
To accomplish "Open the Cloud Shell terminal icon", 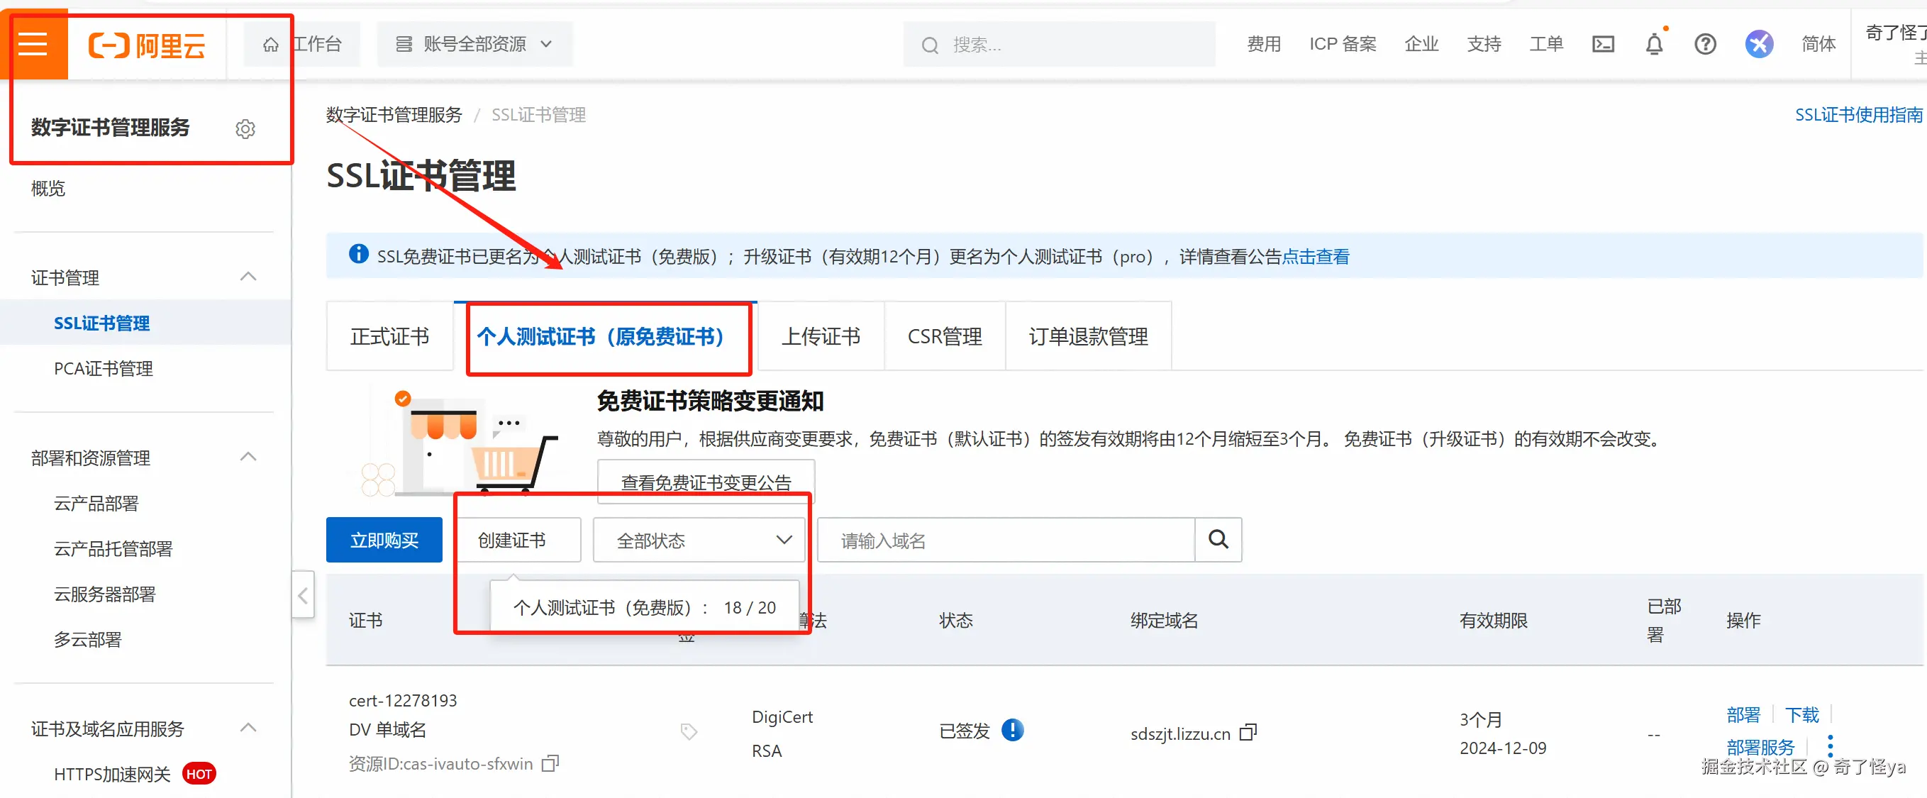I will point(1602,44).
